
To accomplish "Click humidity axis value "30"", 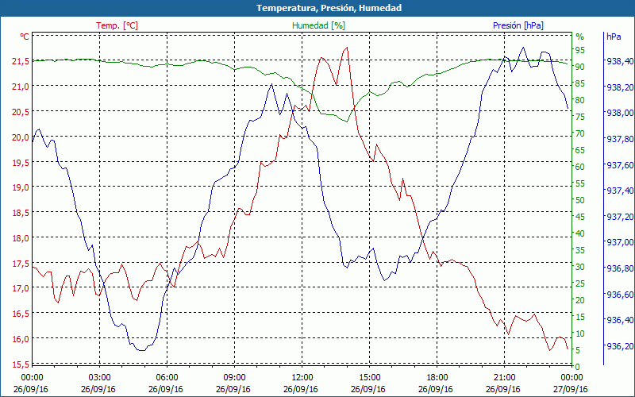I will tap(580, 267).
